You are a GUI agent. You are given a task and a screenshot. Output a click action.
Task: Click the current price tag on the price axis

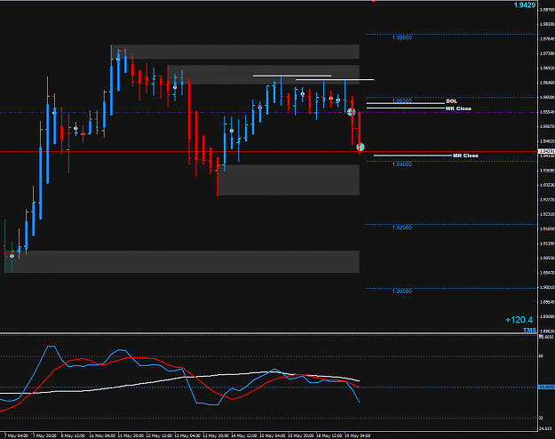[x=546, y=152]
